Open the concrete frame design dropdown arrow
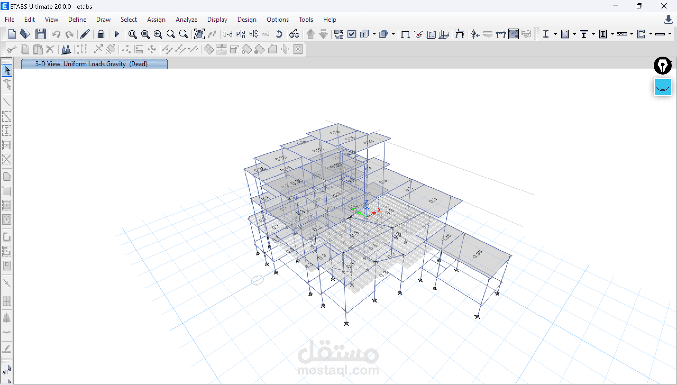 click(x=574, y=34)
